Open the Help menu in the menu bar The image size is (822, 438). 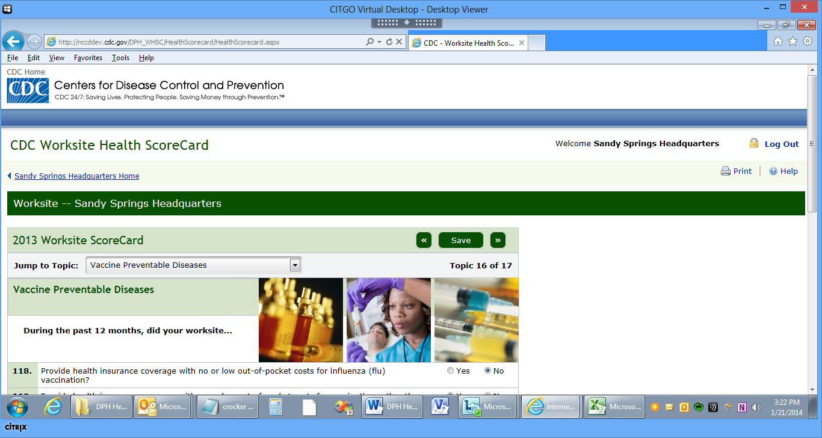point(146,58)
